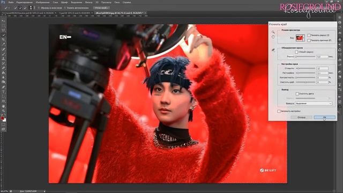This screenshot has height=193, width=343.
Task: Confirm Refine Edge with the OK button
Action: pyautogui.click(x=324, y=117)
